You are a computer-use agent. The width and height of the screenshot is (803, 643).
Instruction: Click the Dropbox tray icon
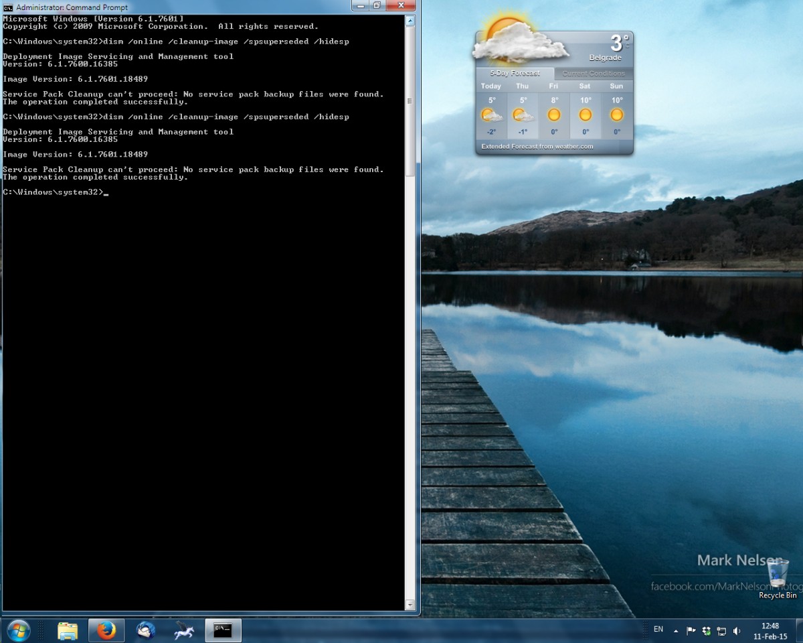pos(706,630)
